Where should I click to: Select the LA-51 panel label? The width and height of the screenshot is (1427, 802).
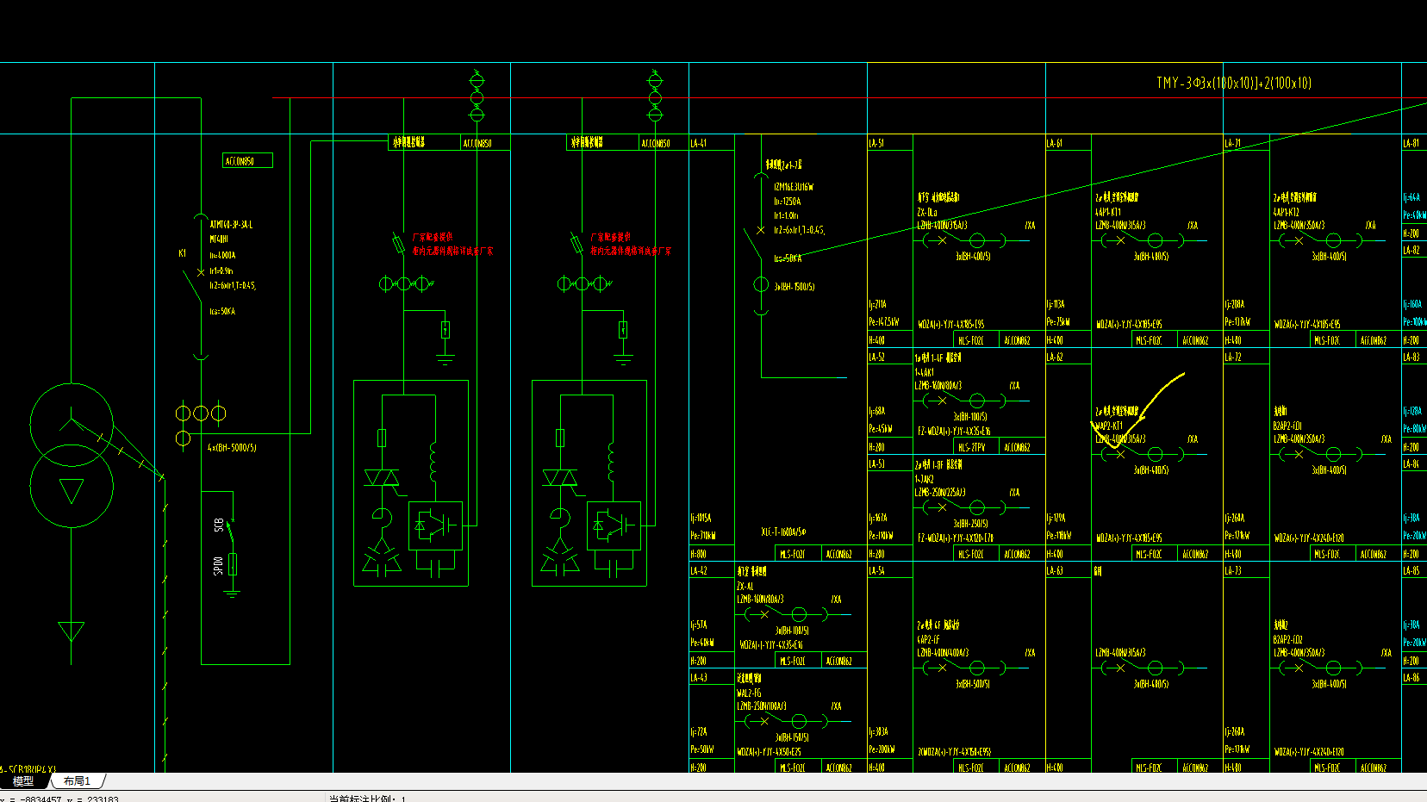876,143
